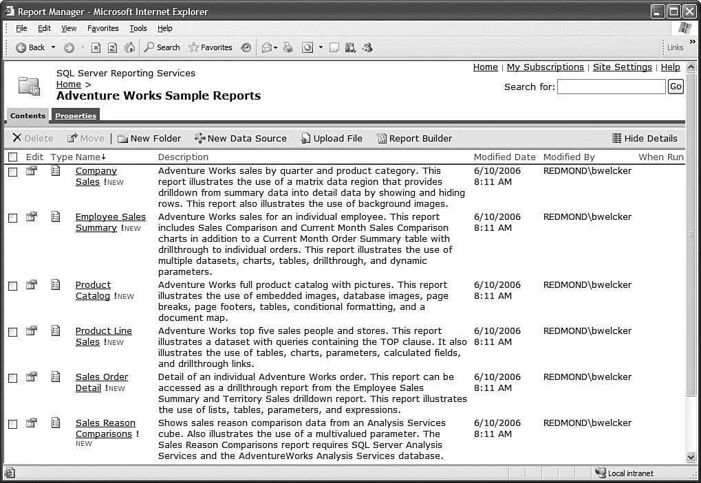The height and width of the screenshot is (483, 701).
Task: Open the Product Line Sales report
Action: point(104,336)
